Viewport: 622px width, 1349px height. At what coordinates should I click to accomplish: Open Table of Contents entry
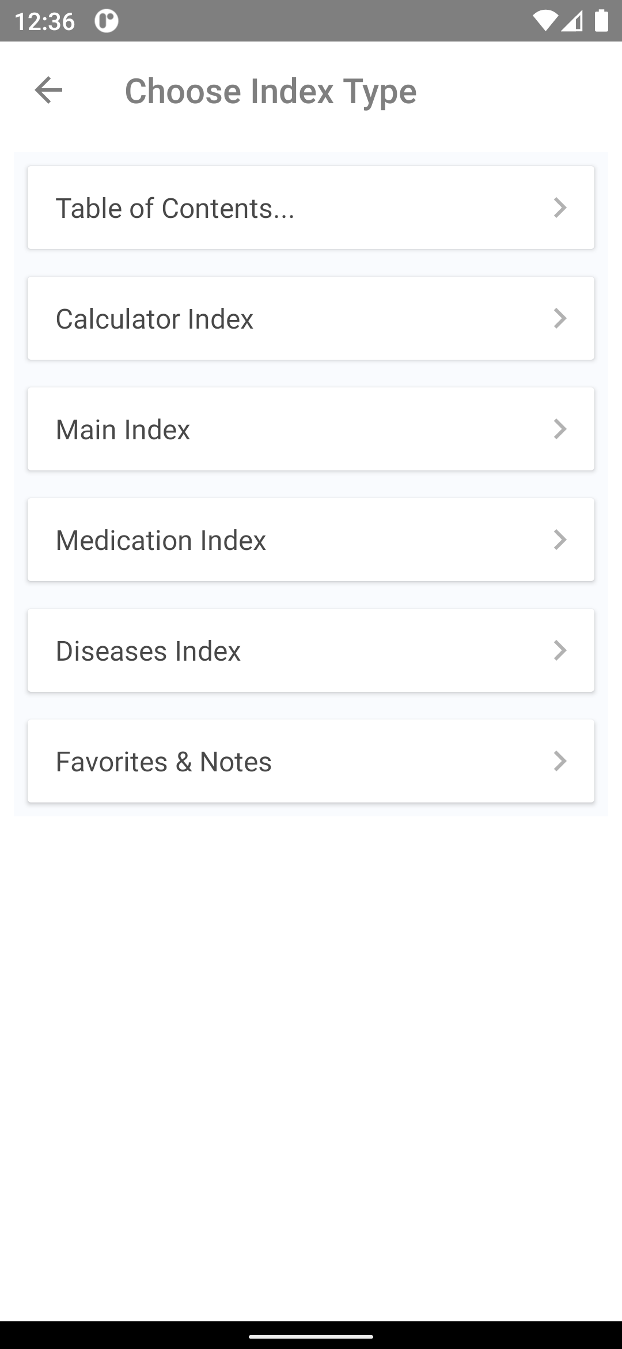tap(311, 208)
